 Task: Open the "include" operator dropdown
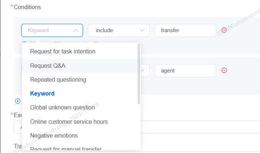[x=118, y=30]
